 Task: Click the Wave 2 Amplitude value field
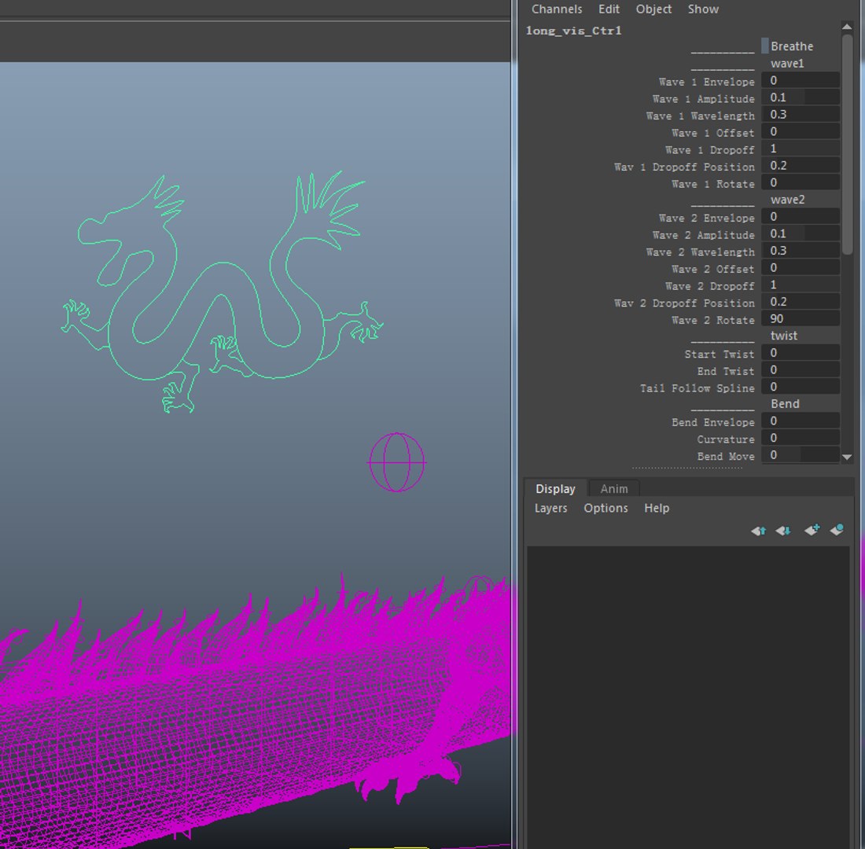pos(801,234)
